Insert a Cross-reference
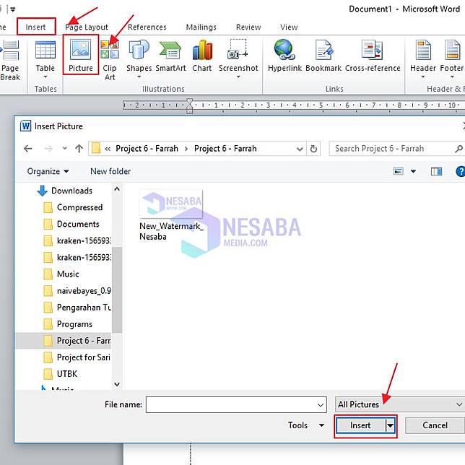The image size is (465, 465). (373, 56)
